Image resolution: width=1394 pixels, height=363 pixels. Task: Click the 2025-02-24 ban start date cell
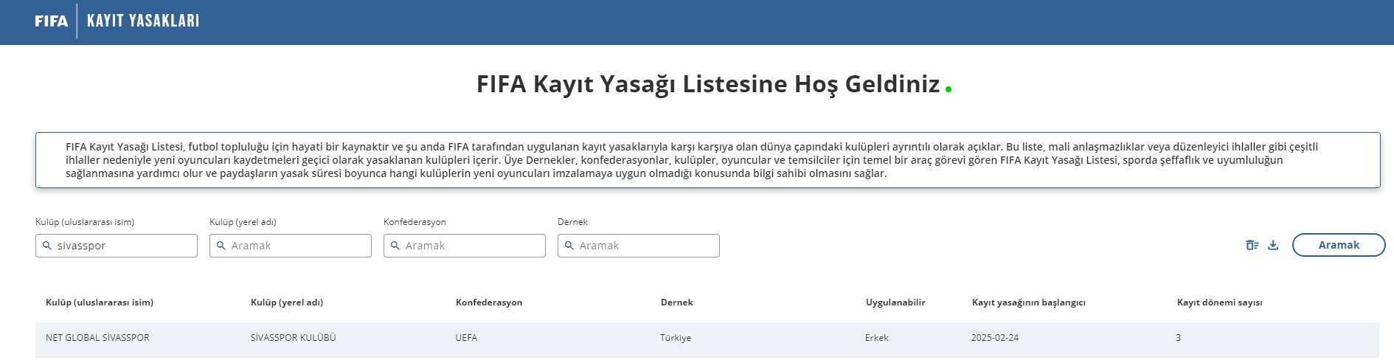[x=994, y=338]
